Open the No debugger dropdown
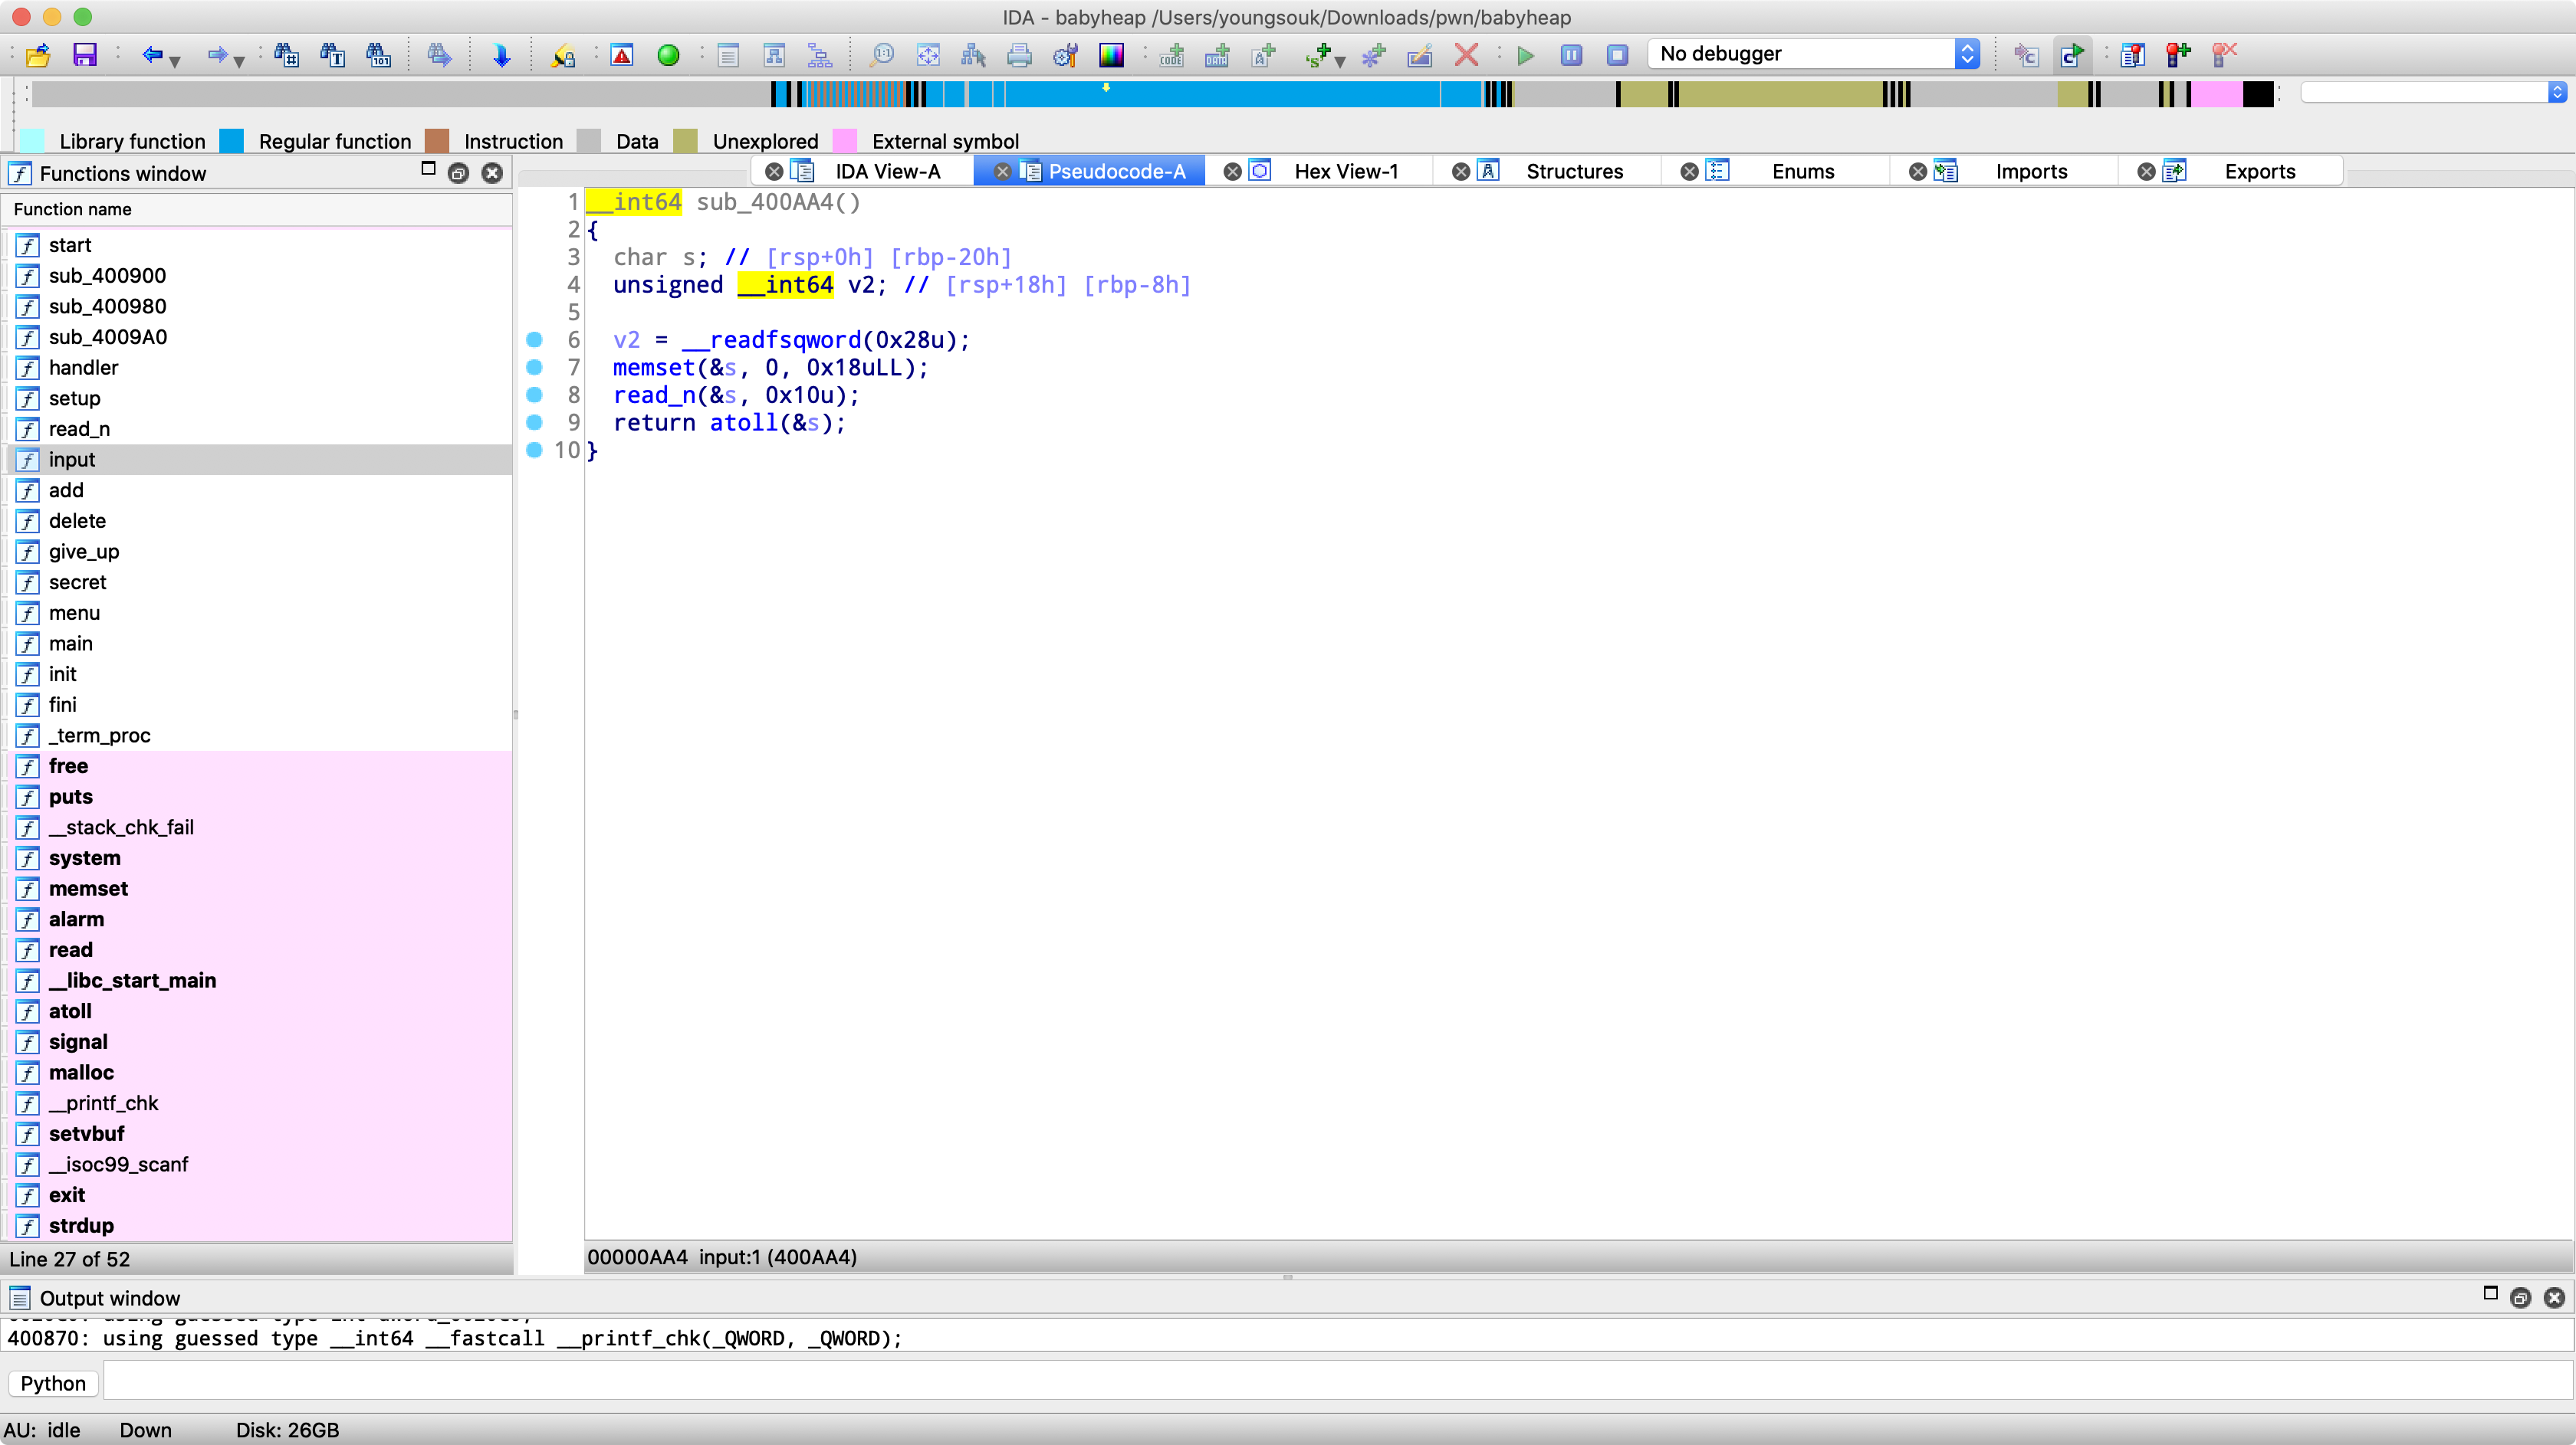 pos(1813,54)
